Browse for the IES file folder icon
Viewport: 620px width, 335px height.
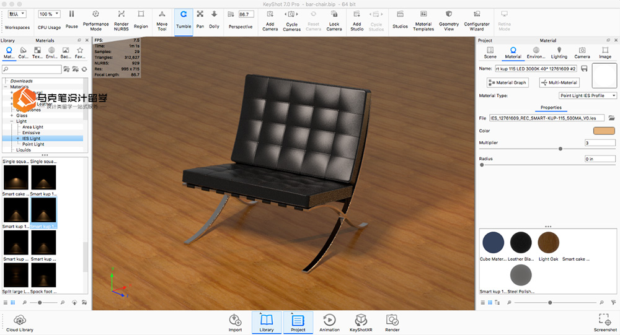pos(611,118)
